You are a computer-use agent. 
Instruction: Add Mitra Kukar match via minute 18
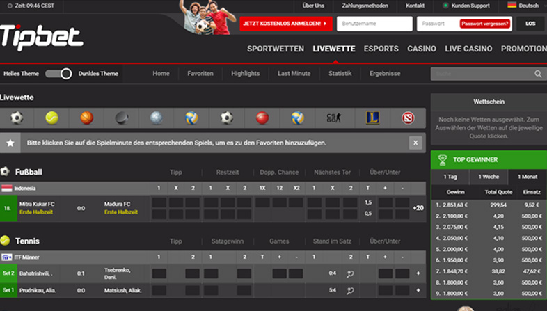click(8, 208)
